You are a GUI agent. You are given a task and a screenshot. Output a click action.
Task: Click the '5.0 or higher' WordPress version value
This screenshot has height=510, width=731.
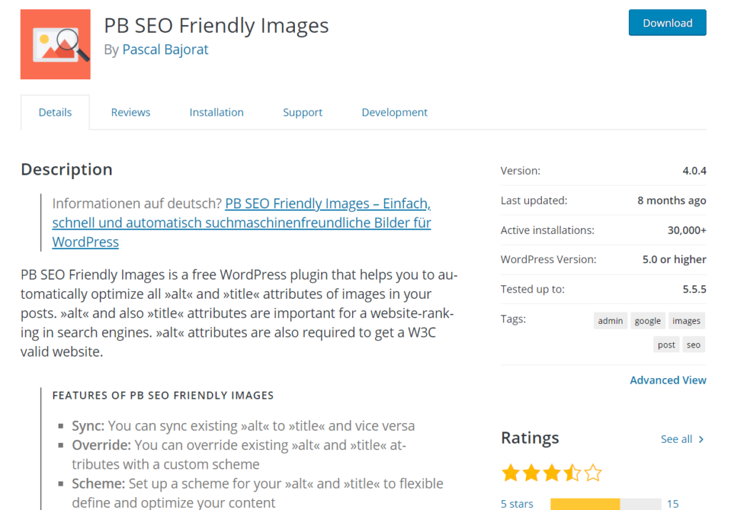tap(674, 260)
